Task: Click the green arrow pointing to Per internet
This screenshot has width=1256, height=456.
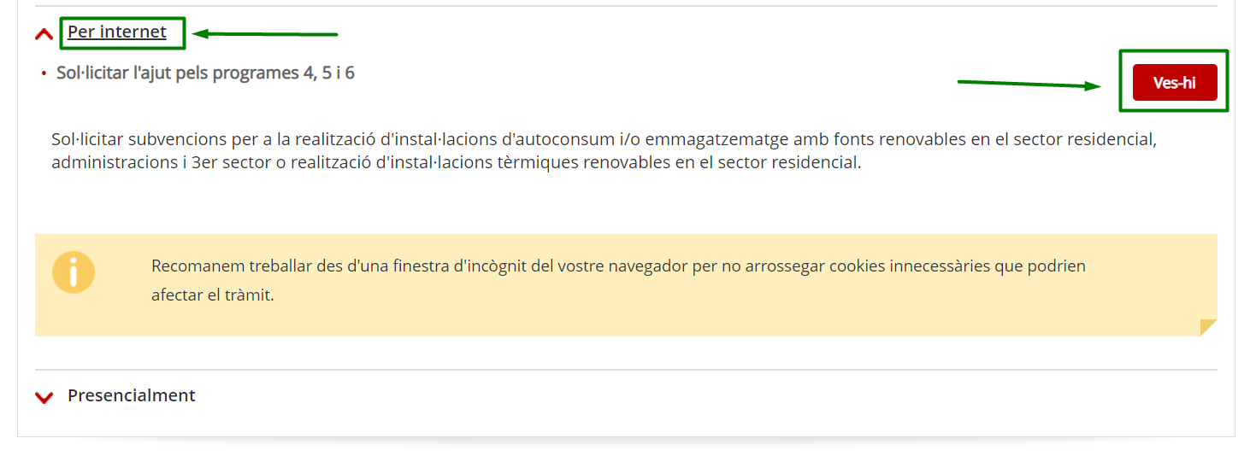Action: coord(265,34)
